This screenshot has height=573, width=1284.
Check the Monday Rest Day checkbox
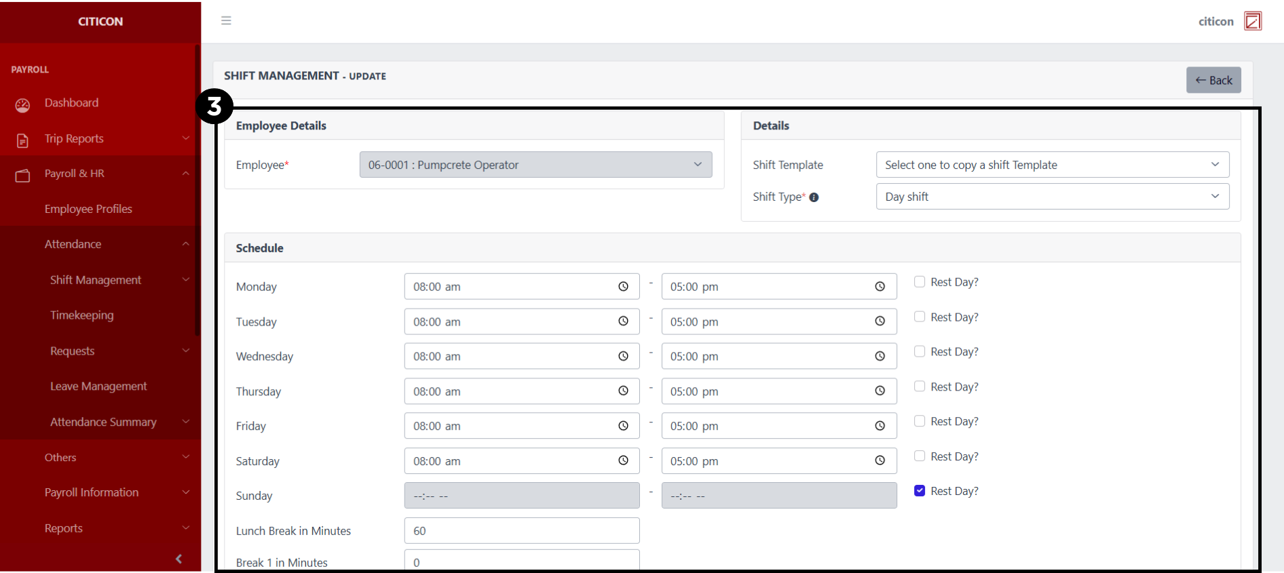[x=920, y=282]
